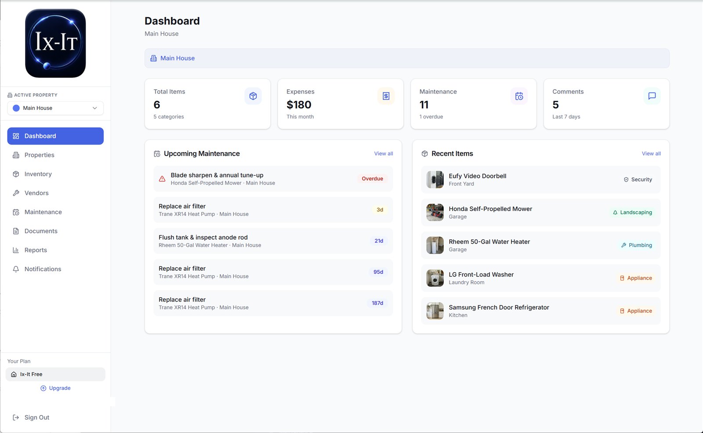This screenshot has width=703, height=433.
Task: Click the Properties building icon in sidebar
Action: (16, 155)
